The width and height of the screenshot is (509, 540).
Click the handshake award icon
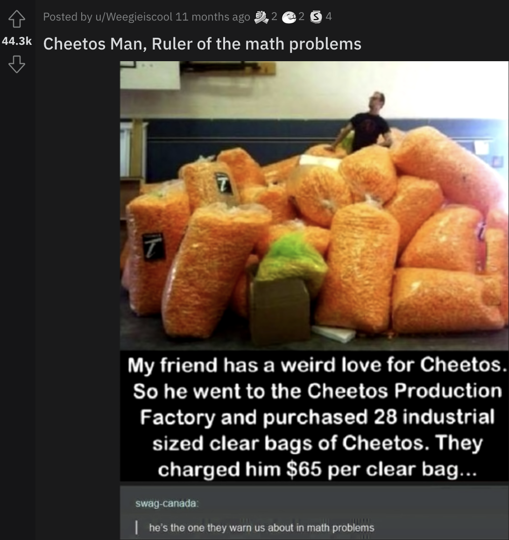click(x=262, y=17)
